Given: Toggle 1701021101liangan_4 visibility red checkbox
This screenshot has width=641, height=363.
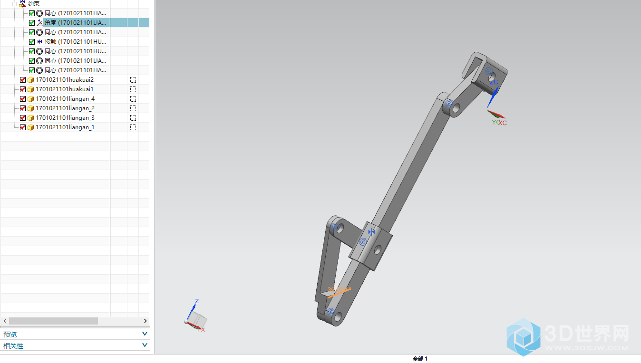Looking at the screenshot, I should click(23, 99).
